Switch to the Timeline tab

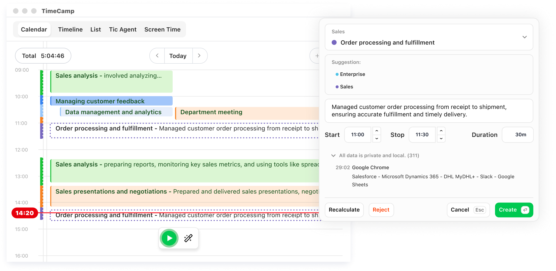click(x=70, y=29)
